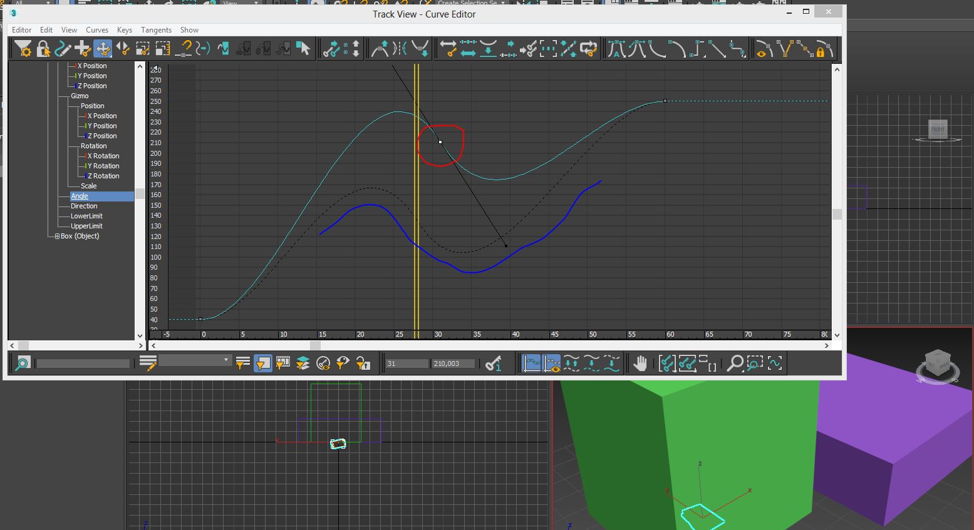
Task: Toggle Lock Selection padlock icon
Action: 43,49
